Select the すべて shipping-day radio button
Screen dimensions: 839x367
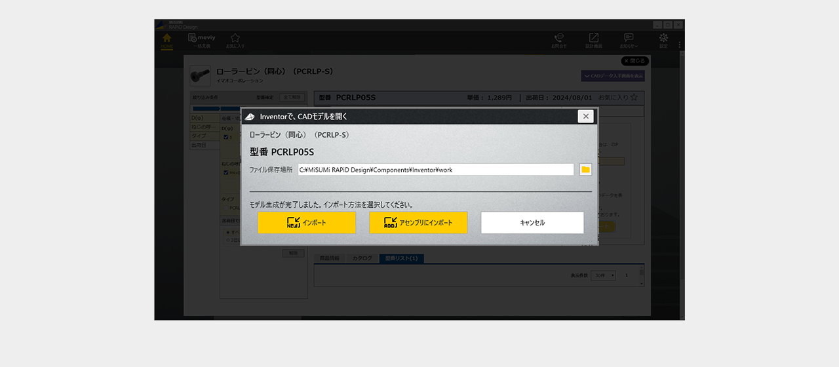tap(227, 232)
